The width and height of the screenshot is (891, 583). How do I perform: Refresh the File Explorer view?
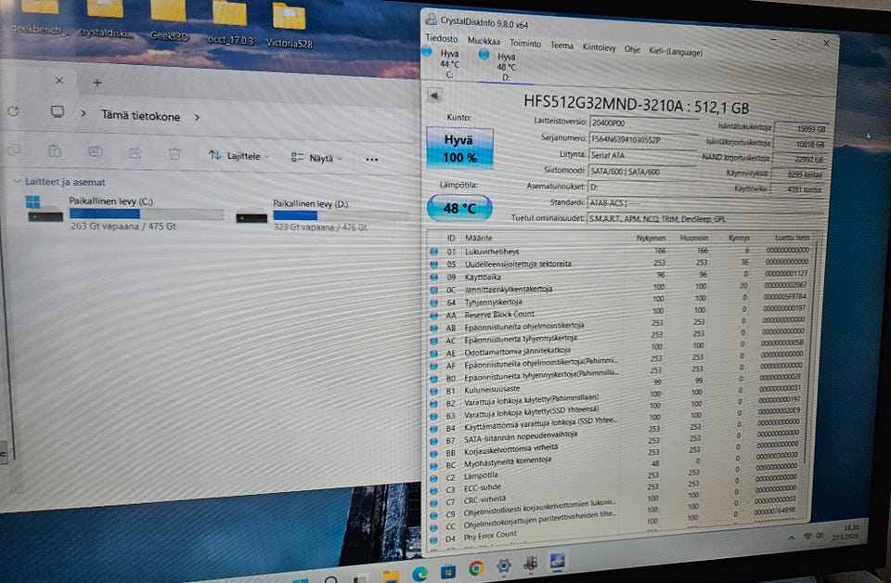tap(13, 111)
